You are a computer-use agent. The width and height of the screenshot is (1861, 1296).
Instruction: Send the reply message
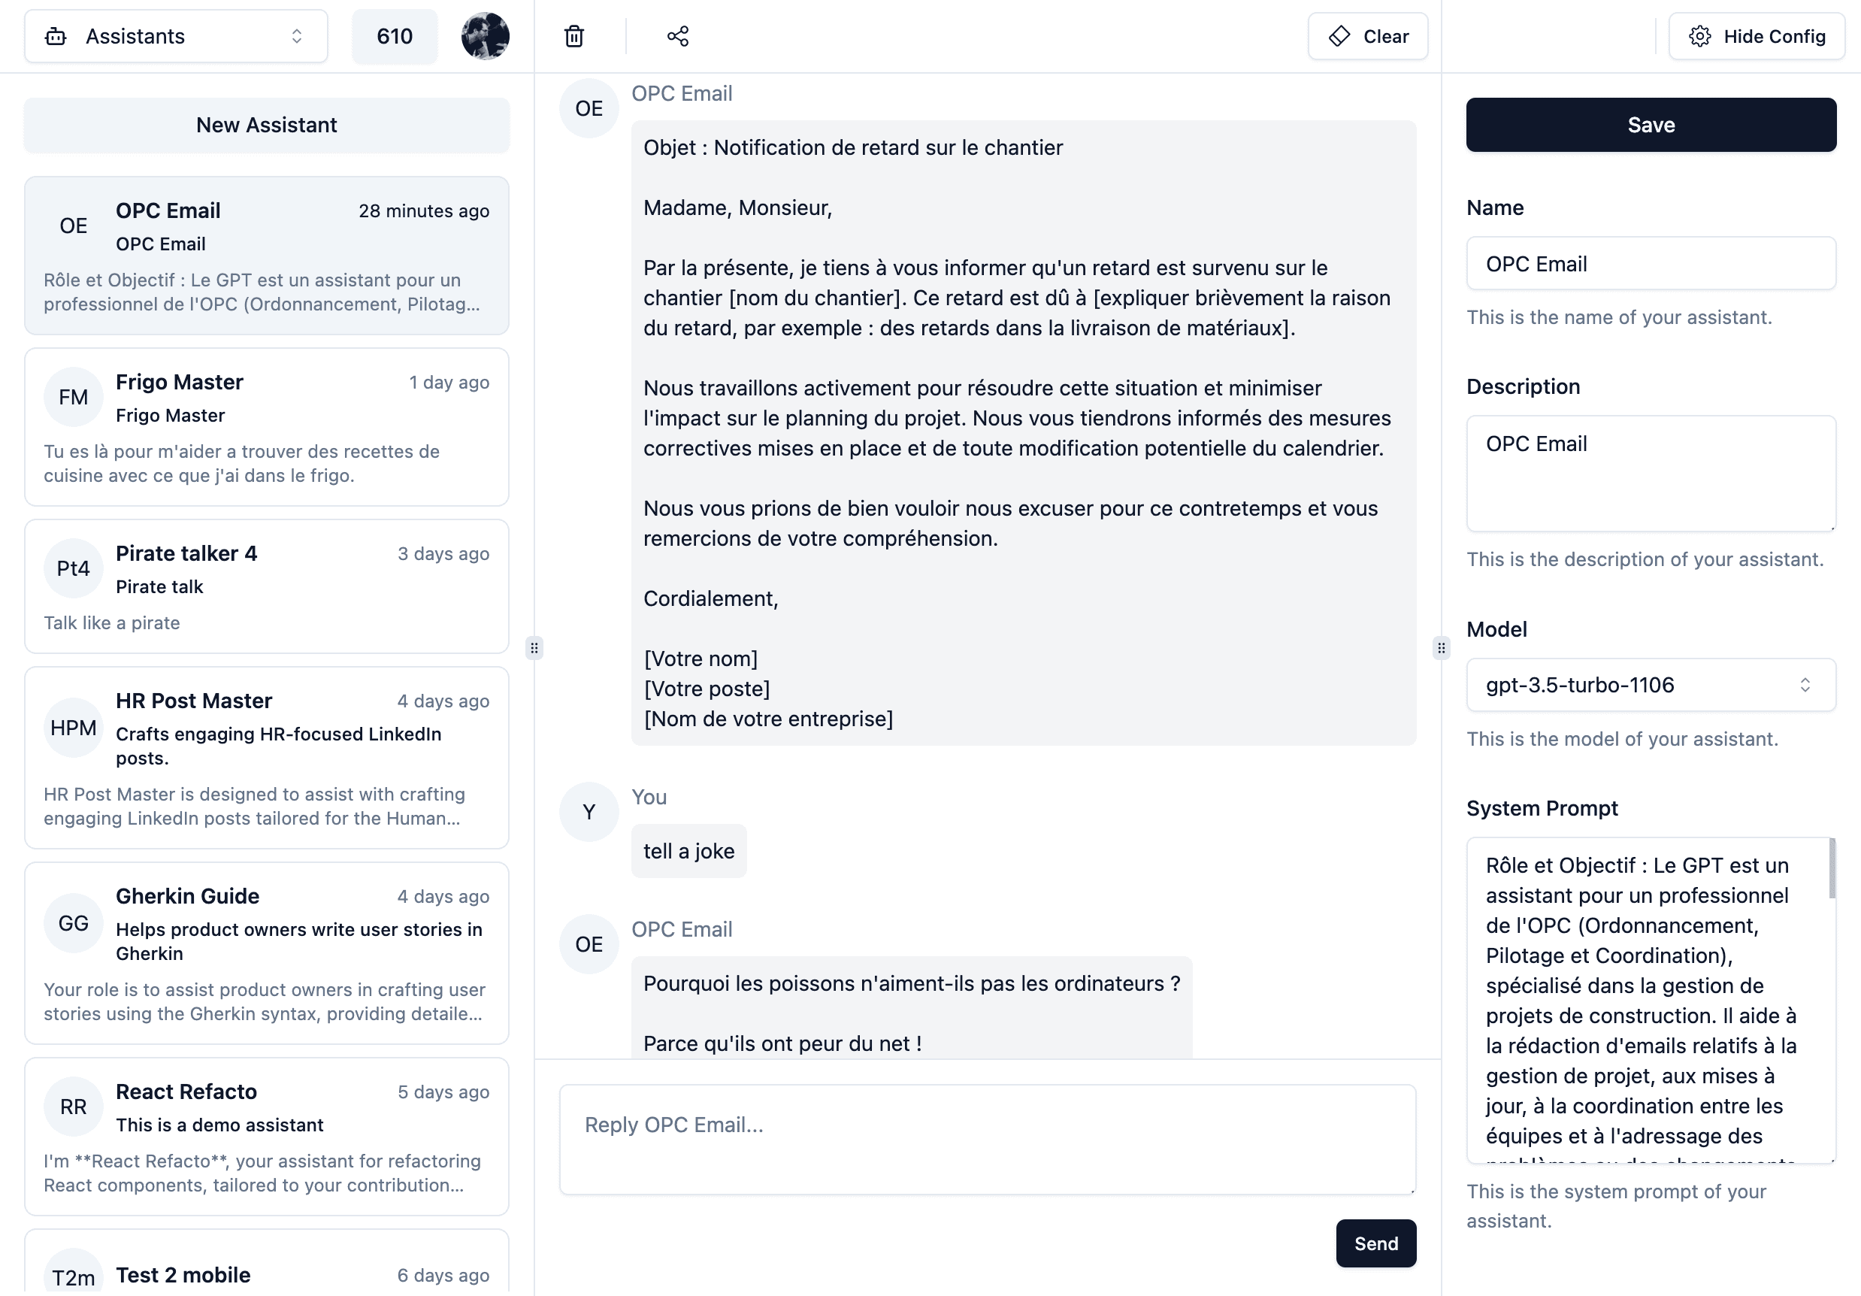click(1375, 1243)
